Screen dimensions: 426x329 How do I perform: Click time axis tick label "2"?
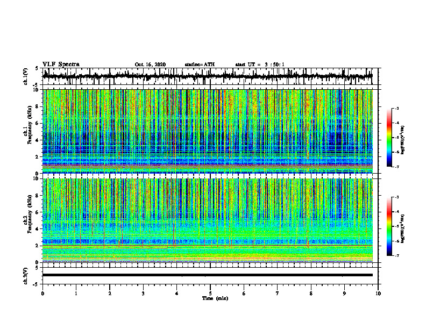tap(110, 294)
